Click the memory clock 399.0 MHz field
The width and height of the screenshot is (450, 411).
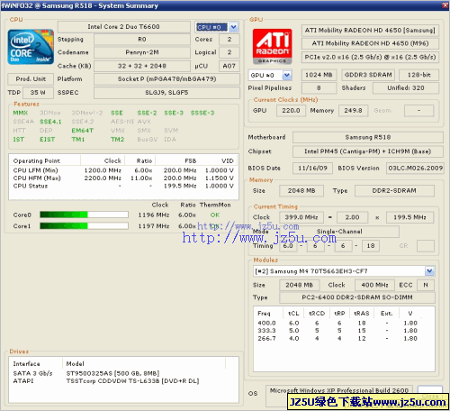point(301,217)
